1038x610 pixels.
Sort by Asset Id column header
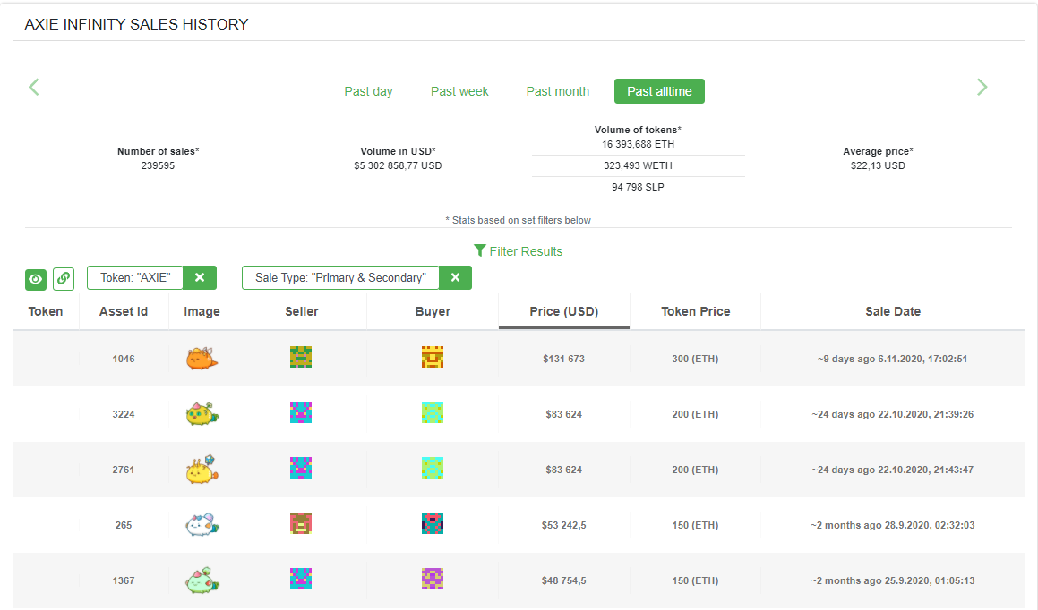(124, 311)
